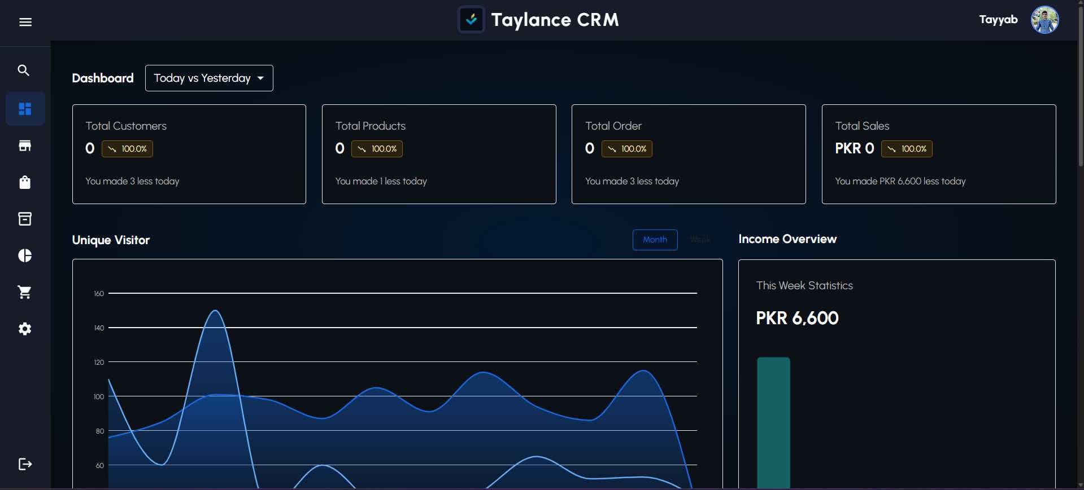1084x490 pixels.
Task: Open the hamburger menu
Action: [25, 22]
